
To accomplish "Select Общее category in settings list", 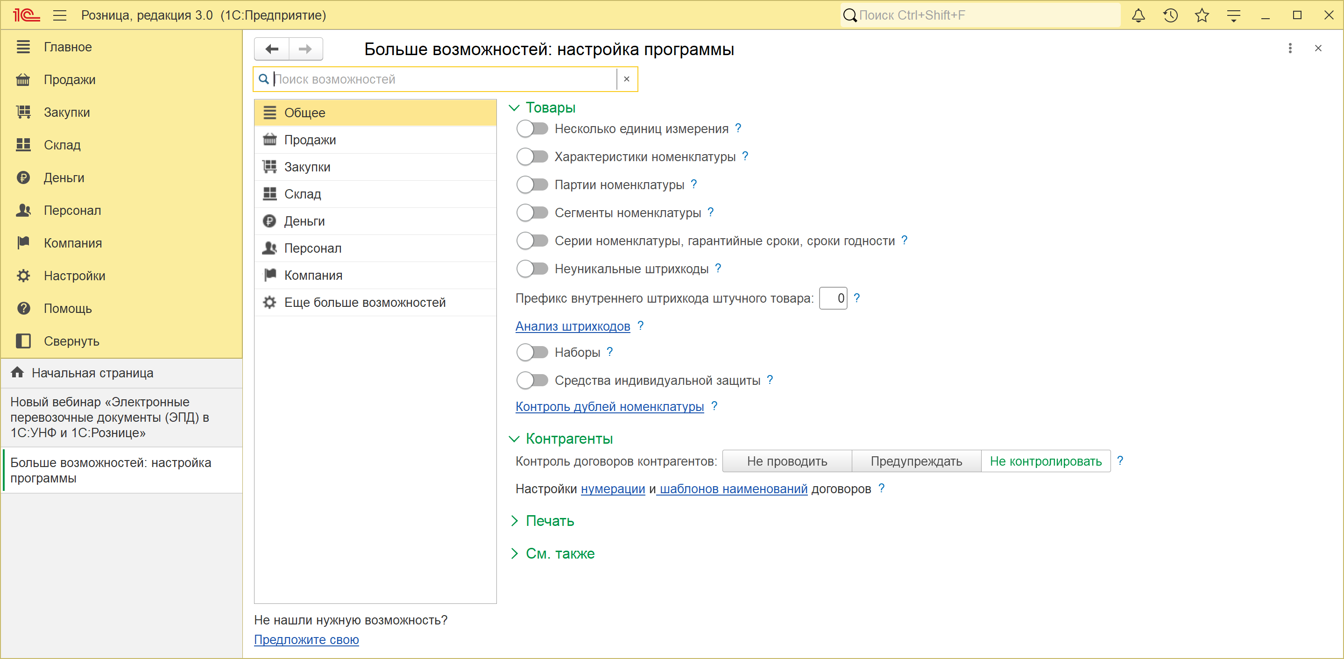I will 375,113.
